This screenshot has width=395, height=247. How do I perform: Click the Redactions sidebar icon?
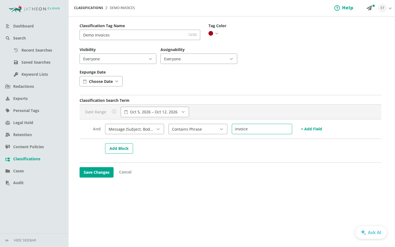tap(8, 86)
